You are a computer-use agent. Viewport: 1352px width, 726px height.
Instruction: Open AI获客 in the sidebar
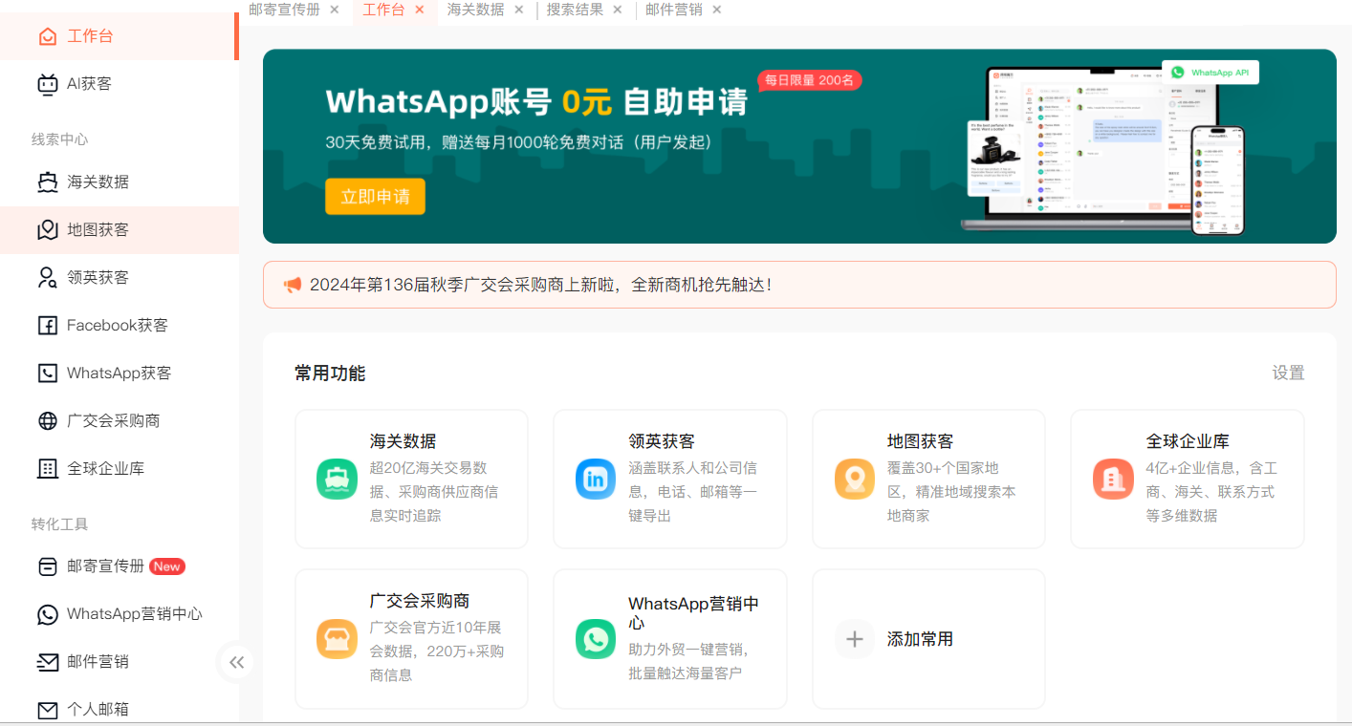(x=88, y=84)
